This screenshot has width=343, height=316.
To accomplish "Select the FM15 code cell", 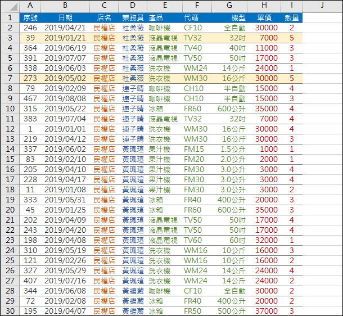I will tap(197, 149).
